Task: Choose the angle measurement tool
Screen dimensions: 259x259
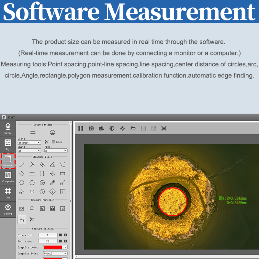Action: (x=52, y=165)
